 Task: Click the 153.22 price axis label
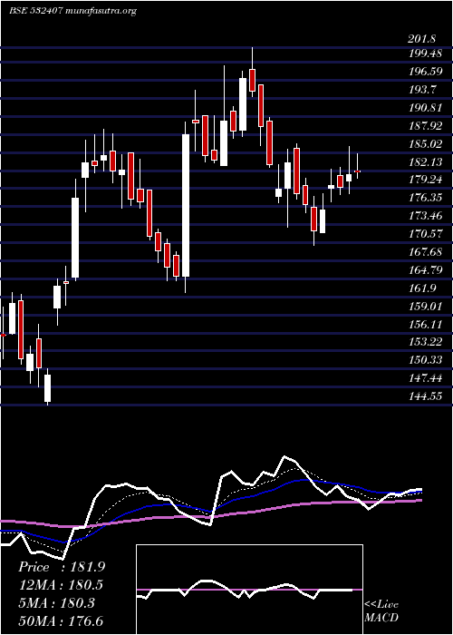tap(424, 342)
